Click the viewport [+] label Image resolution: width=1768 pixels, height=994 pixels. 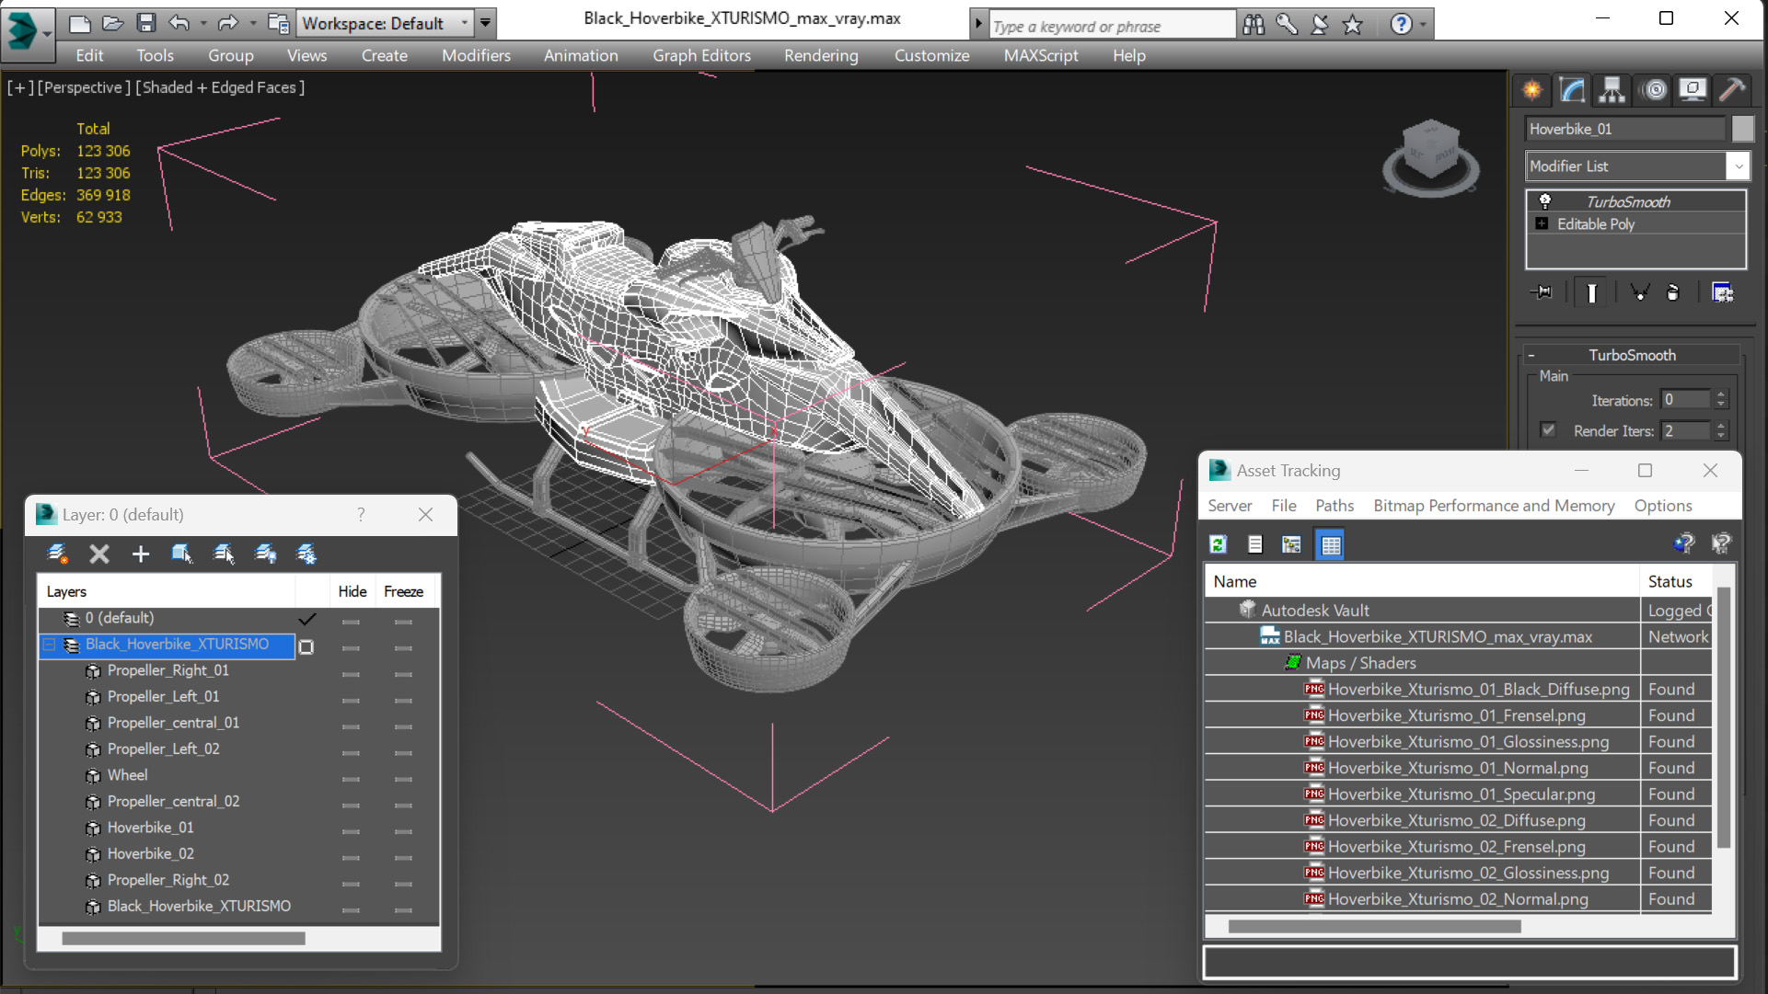[20, 87]
